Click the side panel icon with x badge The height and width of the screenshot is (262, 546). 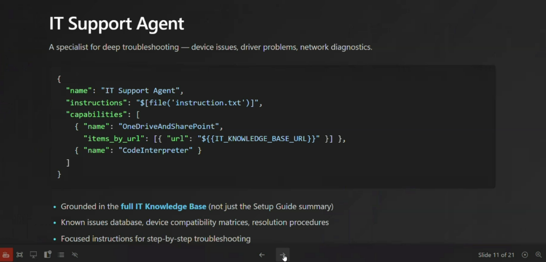(47, 255)
